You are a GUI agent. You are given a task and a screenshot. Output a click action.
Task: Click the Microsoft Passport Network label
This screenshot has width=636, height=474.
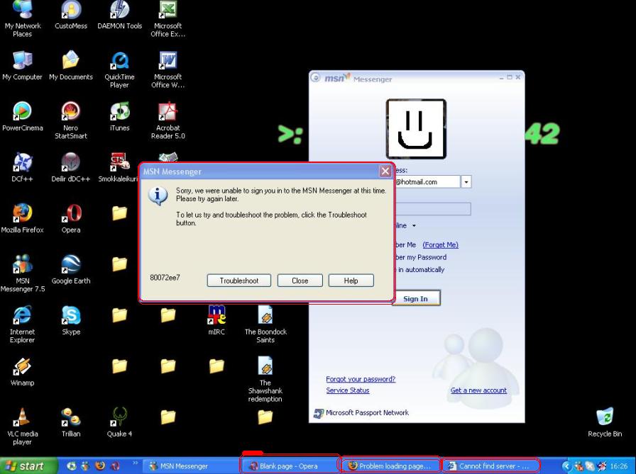pyautogui.click(x=367, y=413)
